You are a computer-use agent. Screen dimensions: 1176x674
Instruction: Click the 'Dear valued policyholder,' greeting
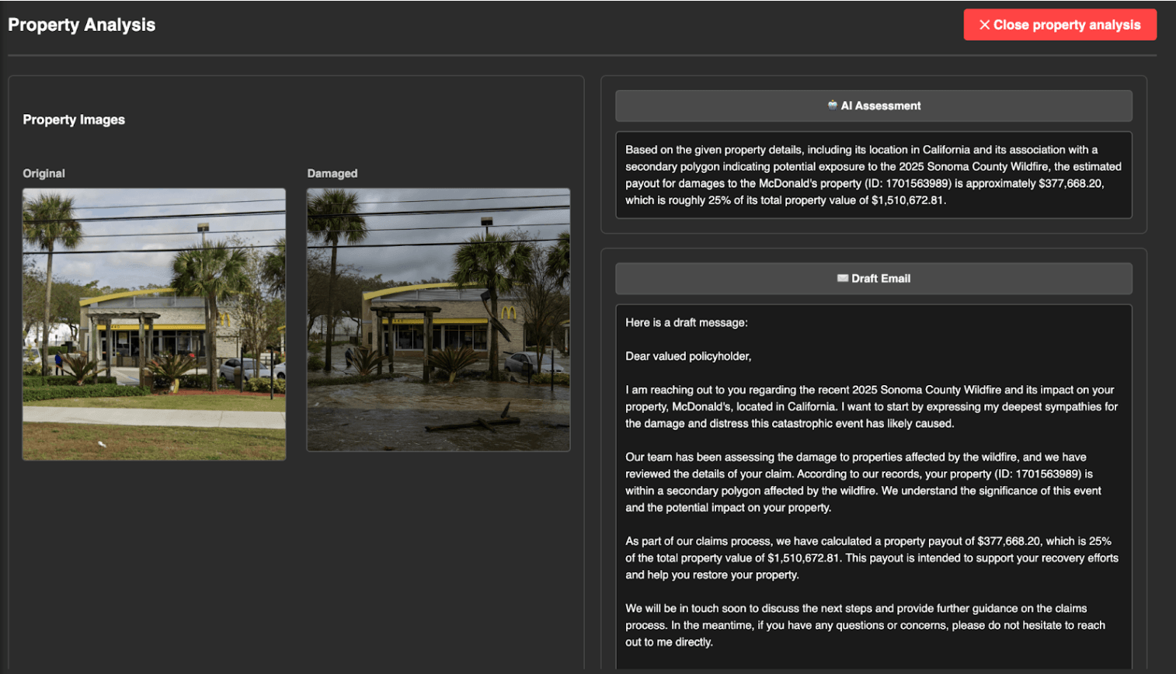coord(688,356)
